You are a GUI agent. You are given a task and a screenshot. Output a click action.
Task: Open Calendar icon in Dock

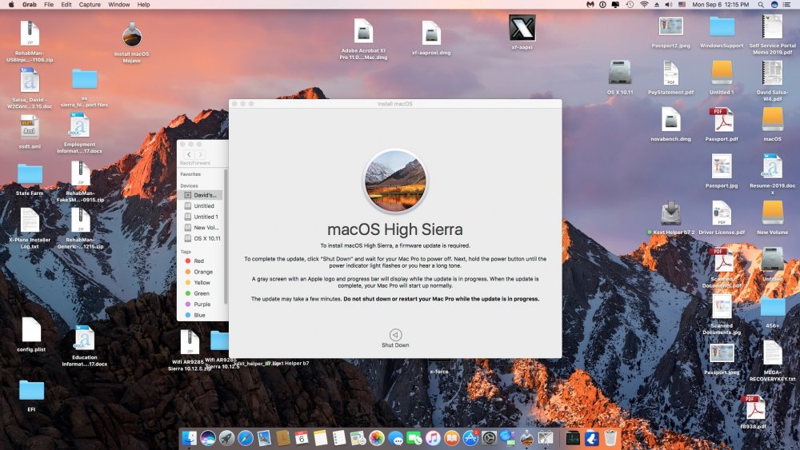tap(302, 438)
